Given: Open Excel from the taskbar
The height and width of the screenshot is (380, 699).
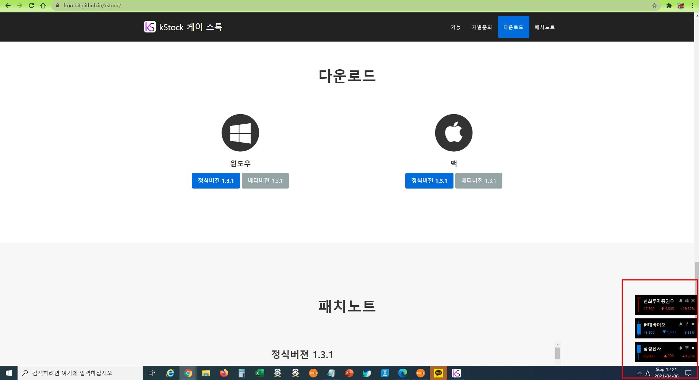Looking at the screenshot, I should click(x=259, y=373).
